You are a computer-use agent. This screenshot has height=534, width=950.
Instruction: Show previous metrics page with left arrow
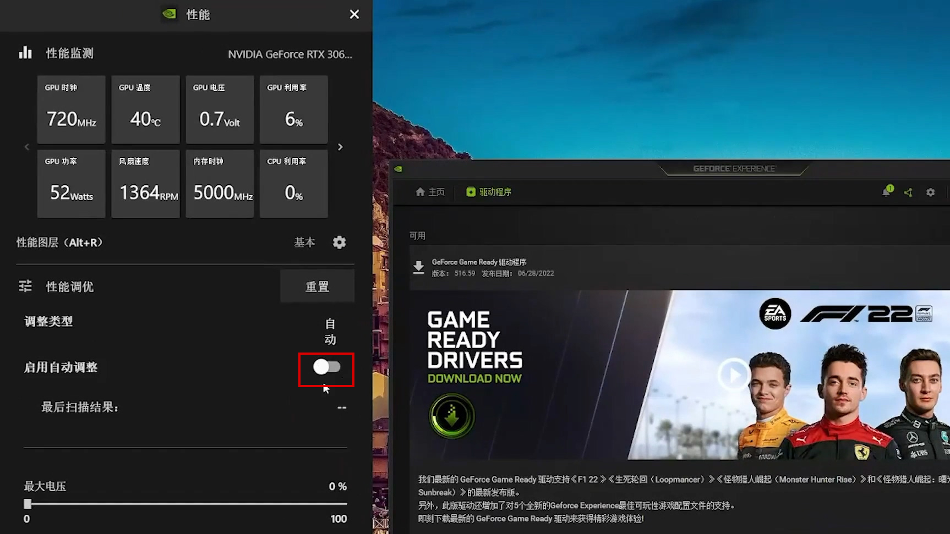[27, 147]
